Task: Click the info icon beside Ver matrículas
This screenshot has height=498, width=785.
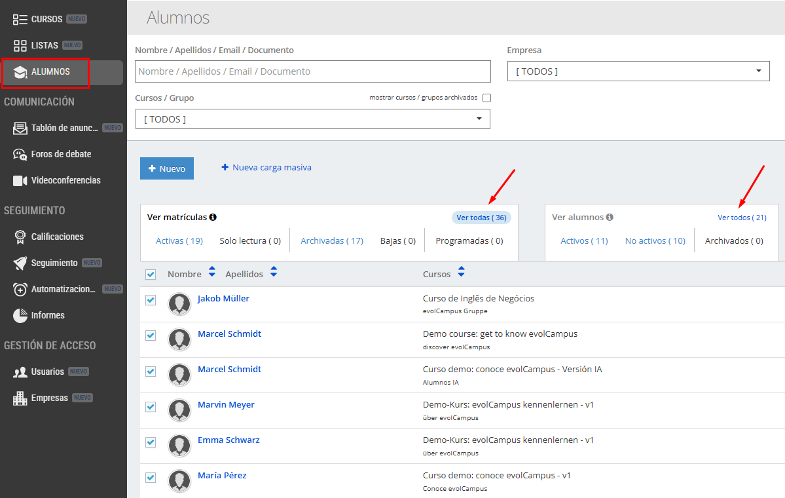Action: 213,217
